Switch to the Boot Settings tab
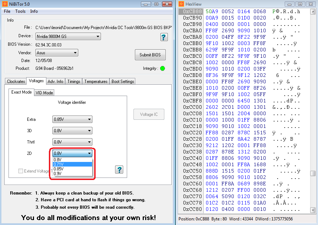Image resolution: width=318 pixels, height=225 pixels. pos(123,81)
